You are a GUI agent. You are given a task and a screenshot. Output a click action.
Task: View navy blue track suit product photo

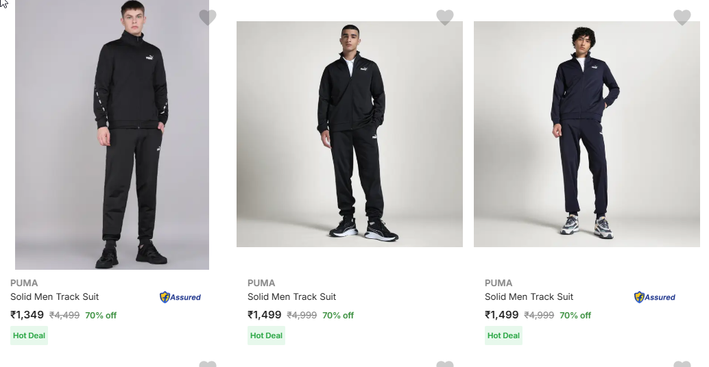tap(587, 134)
